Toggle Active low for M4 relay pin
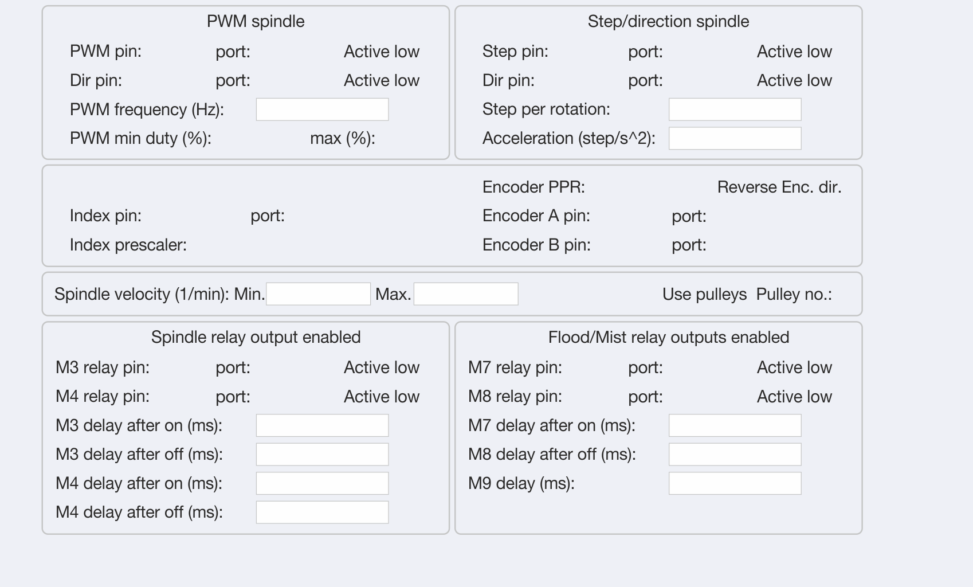 pos(381,397)
